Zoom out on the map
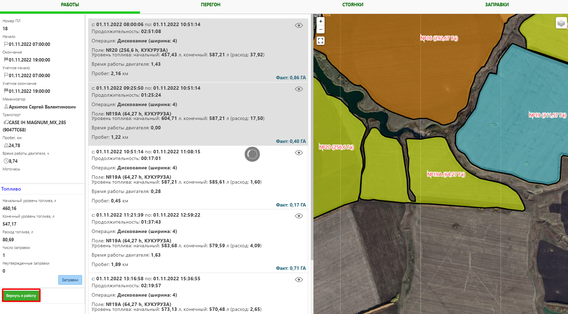 click(320, 30)
